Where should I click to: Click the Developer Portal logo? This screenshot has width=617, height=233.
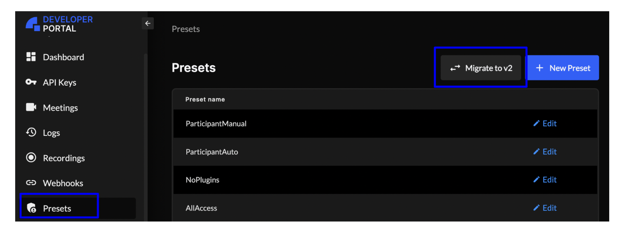pyautogui.click(x=59, y=24)
